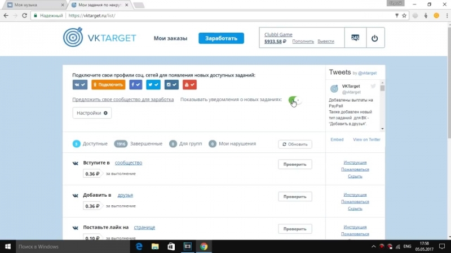Image resolution: width=451 pixels, height=253 pixels.
Task: Click the Обновить refresh button
Action: pyautogui.click(x=295, y=144)
